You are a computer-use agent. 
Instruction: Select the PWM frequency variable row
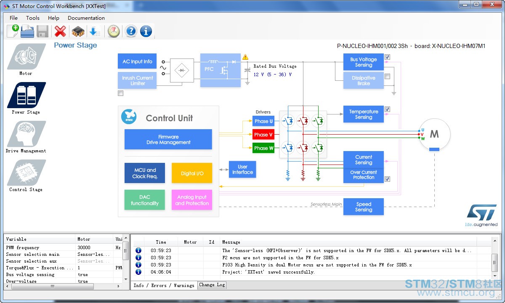tap(63, 247)
